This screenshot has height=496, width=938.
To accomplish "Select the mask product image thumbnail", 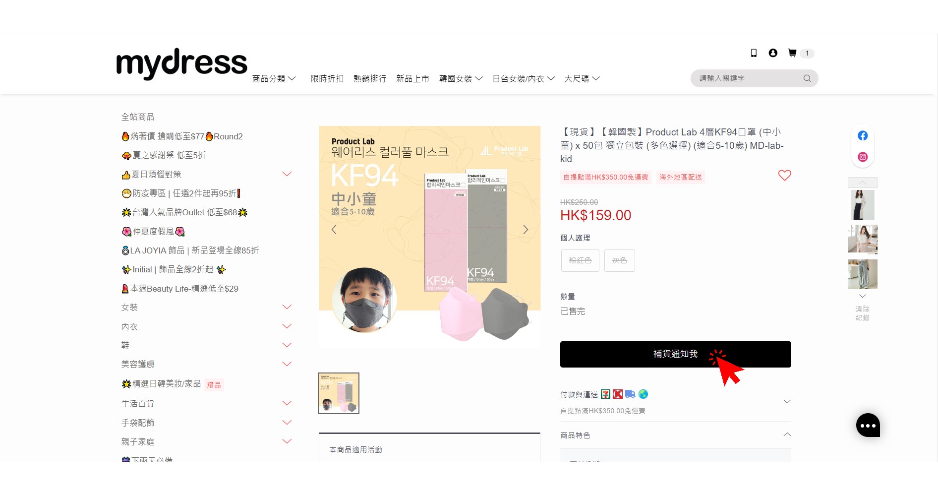I will pos(339,393).
